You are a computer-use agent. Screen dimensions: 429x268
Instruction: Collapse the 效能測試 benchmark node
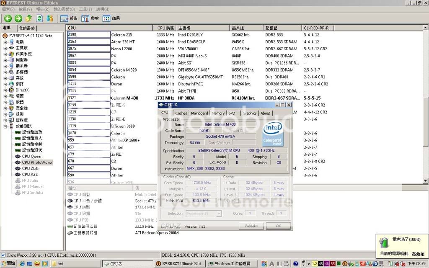5,126
